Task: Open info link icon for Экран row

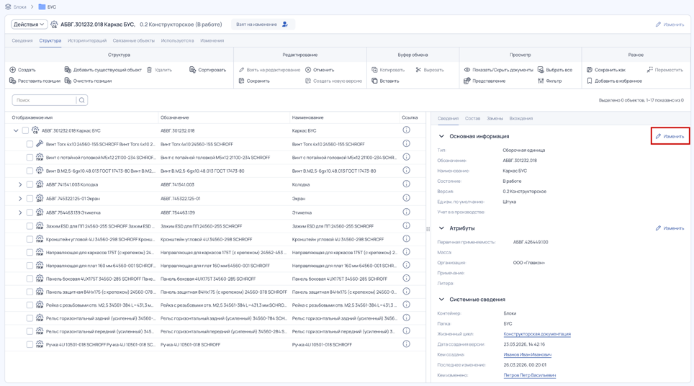Action: tap(406, 198)
